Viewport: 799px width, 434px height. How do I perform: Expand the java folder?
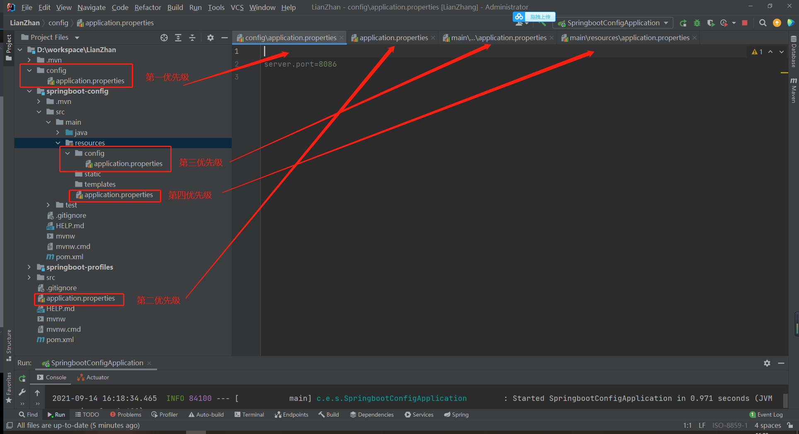click(x=58, y=133)
